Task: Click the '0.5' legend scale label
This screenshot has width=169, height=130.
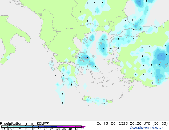Action: tap(9, 129)
